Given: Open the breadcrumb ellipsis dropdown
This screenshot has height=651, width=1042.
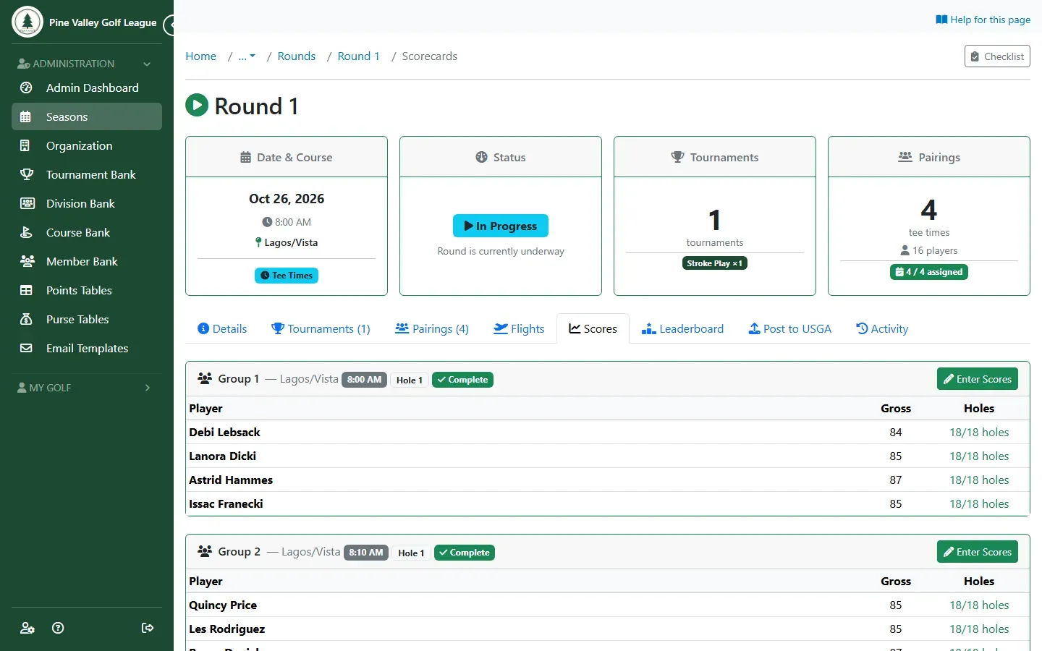Looking at the screenshot, I should coord(247,56).
